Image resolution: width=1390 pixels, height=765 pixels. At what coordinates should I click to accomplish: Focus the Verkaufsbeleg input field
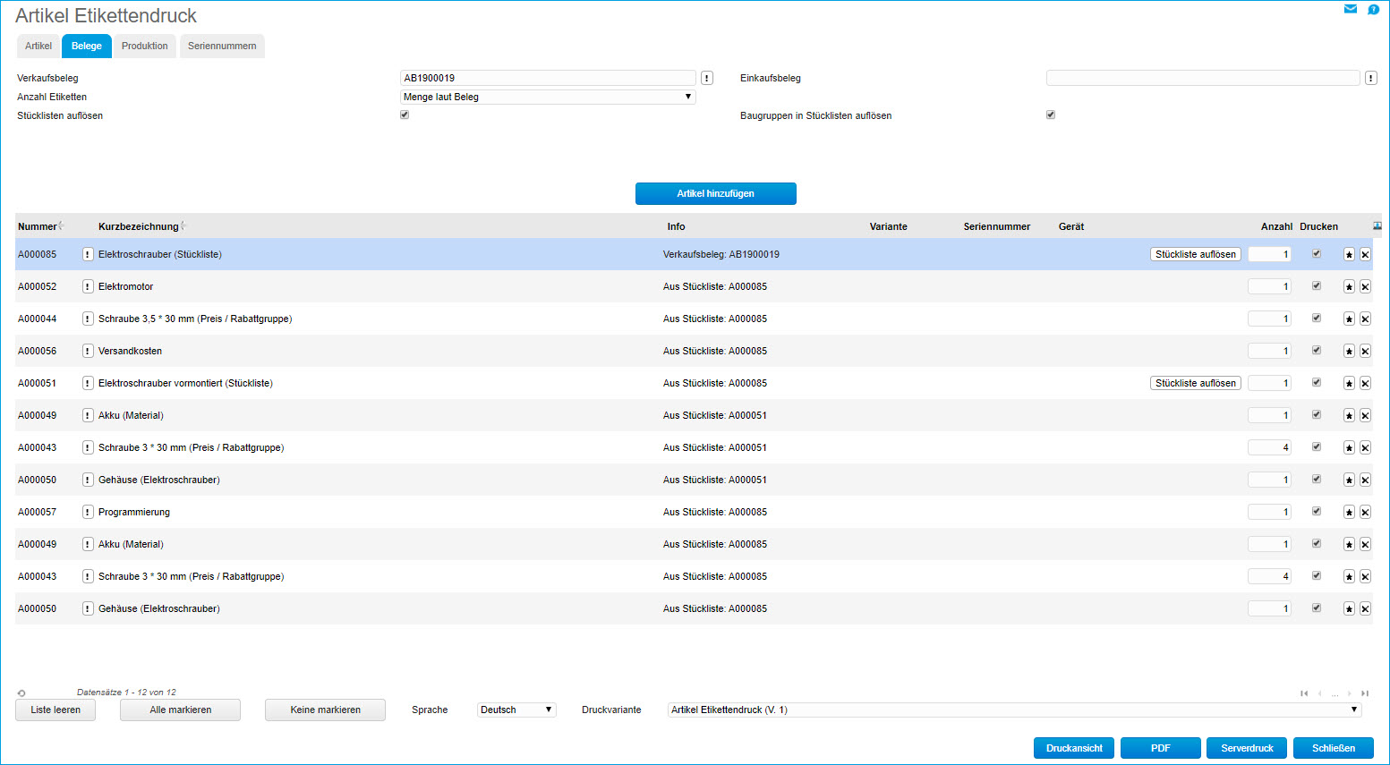(548, 78)
